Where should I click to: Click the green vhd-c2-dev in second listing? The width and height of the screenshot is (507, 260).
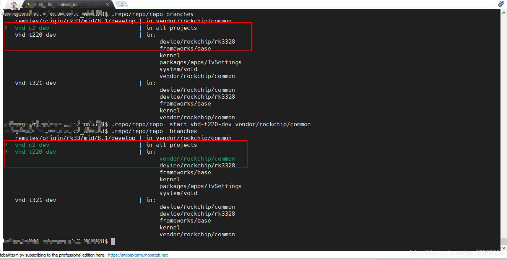point(32,145)
